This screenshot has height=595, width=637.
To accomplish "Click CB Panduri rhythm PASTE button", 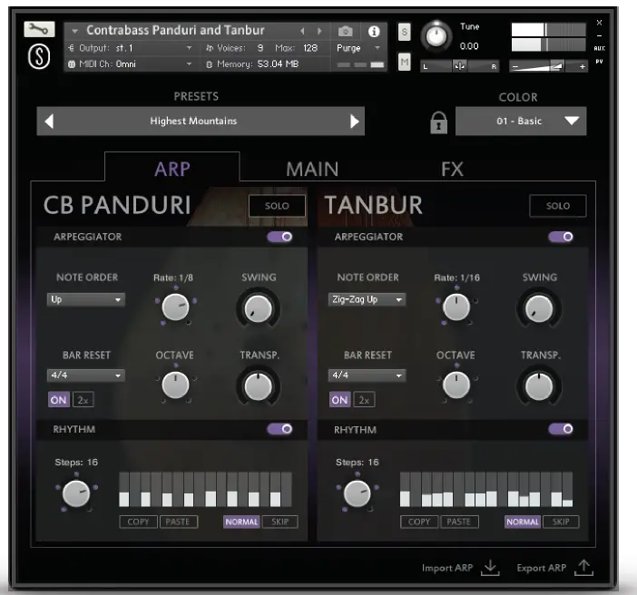I will tap(179, 522).
